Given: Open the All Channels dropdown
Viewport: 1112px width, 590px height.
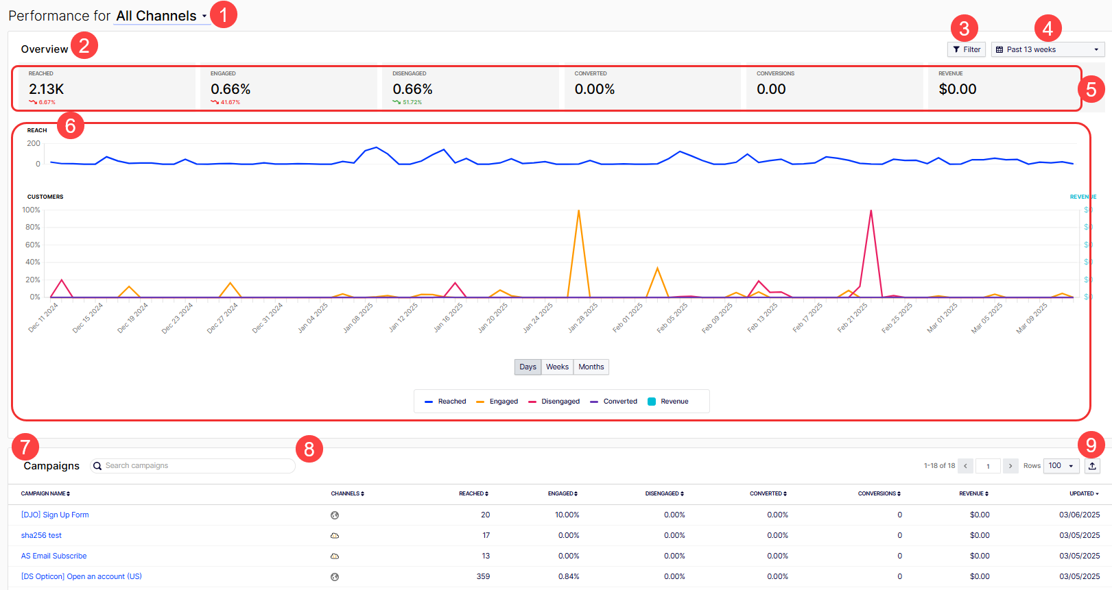Looking at the screenshot, I should click(162, 16).
